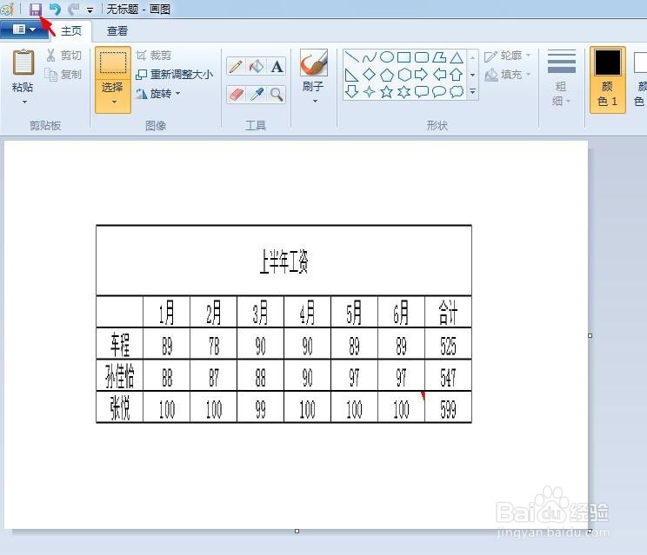Image resolution: width=647 pixels, height=555 pixels.
Task: Open the Quick Access Toolbar customize arrow
Action: (90, 10)
